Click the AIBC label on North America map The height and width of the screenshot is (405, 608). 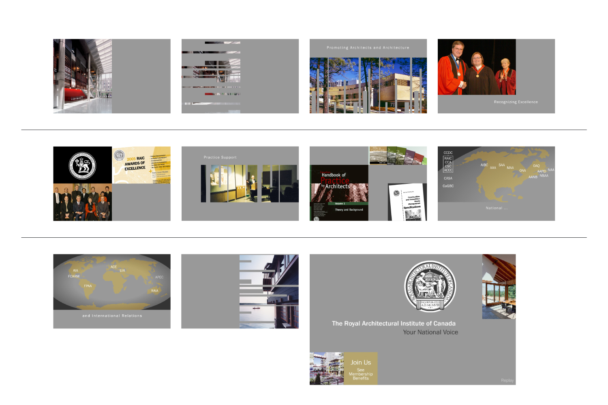[x=484, y=165]
